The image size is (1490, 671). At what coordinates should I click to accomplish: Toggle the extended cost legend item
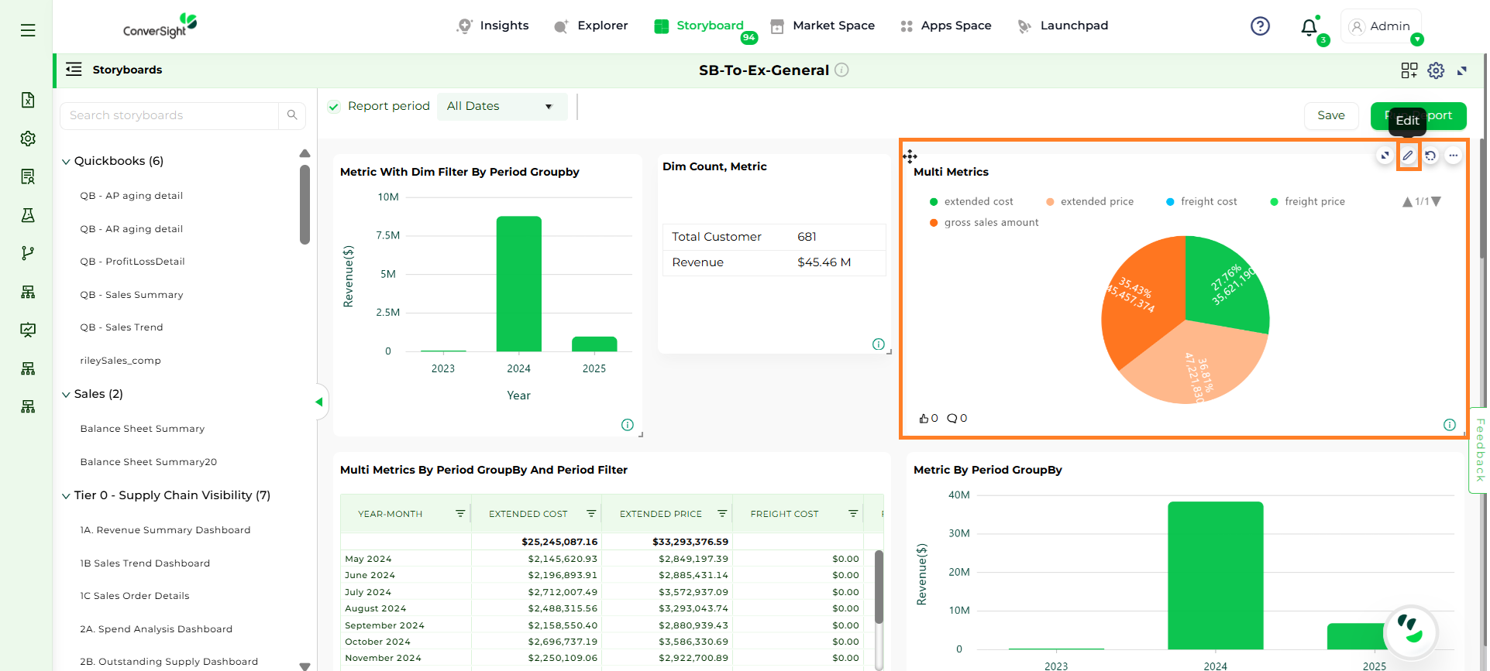point(978,202)
